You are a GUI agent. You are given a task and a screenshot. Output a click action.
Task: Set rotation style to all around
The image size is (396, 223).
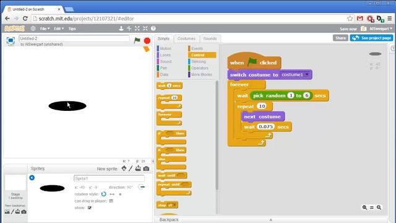click(x=103, y=194)
